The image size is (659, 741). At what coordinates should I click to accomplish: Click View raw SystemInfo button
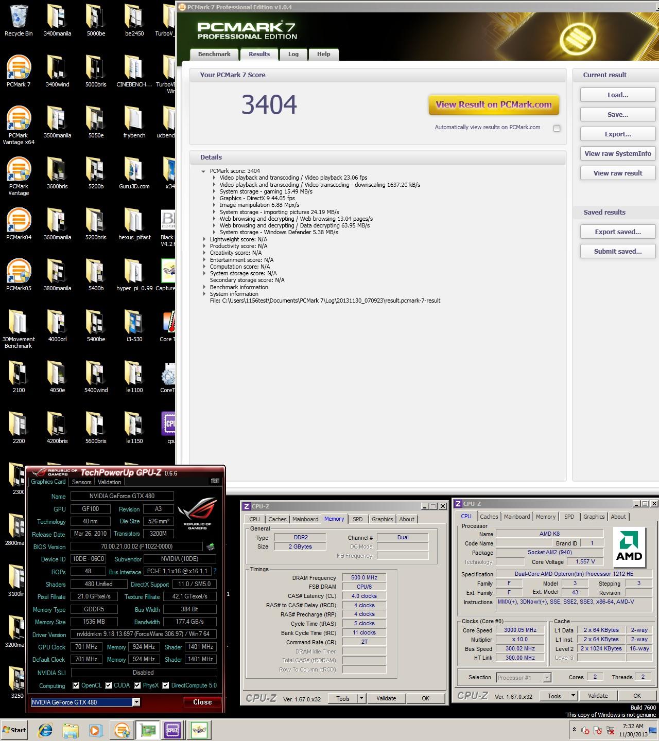[x=618, y=154]
